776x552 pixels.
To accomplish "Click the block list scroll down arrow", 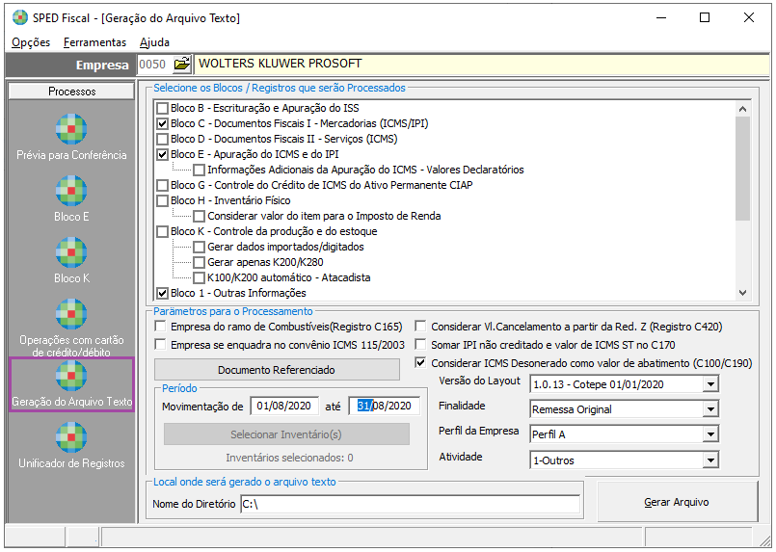I will click(x=742, y=293).
